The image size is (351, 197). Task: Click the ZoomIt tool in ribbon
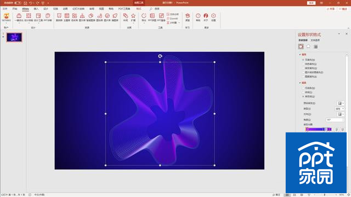[172, 19]
